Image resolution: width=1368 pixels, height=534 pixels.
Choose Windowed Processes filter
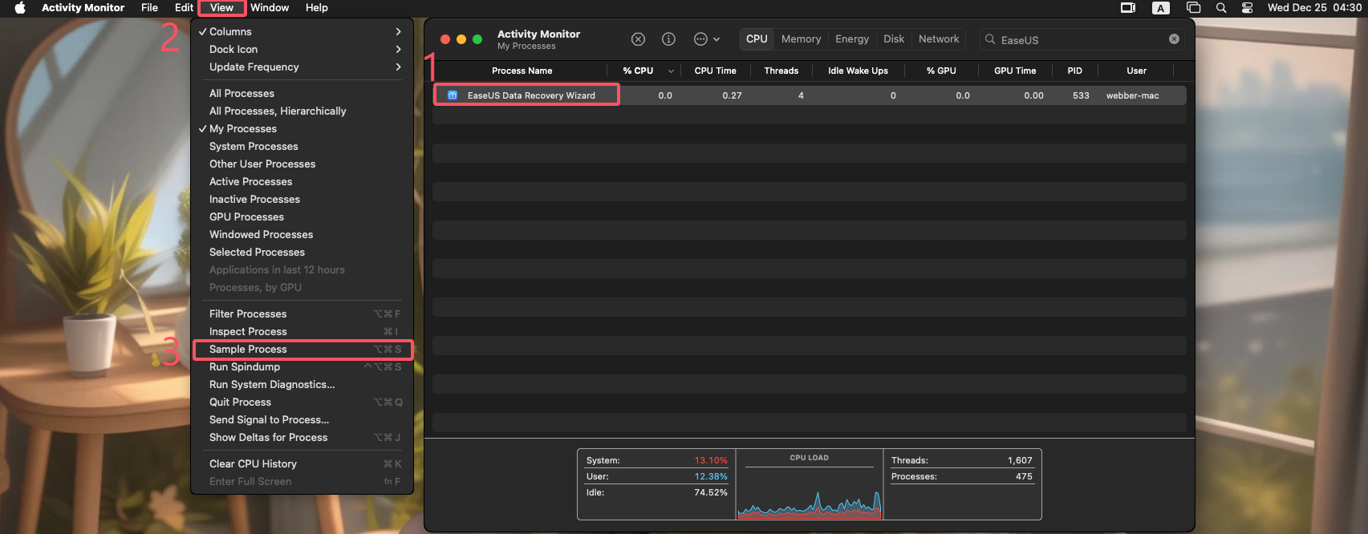pos(302,234)
